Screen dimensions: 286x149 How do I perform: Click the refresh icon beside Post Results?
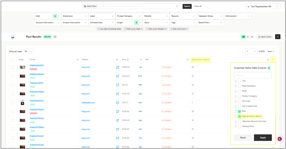pyautogui.click(x=55, y=37)
